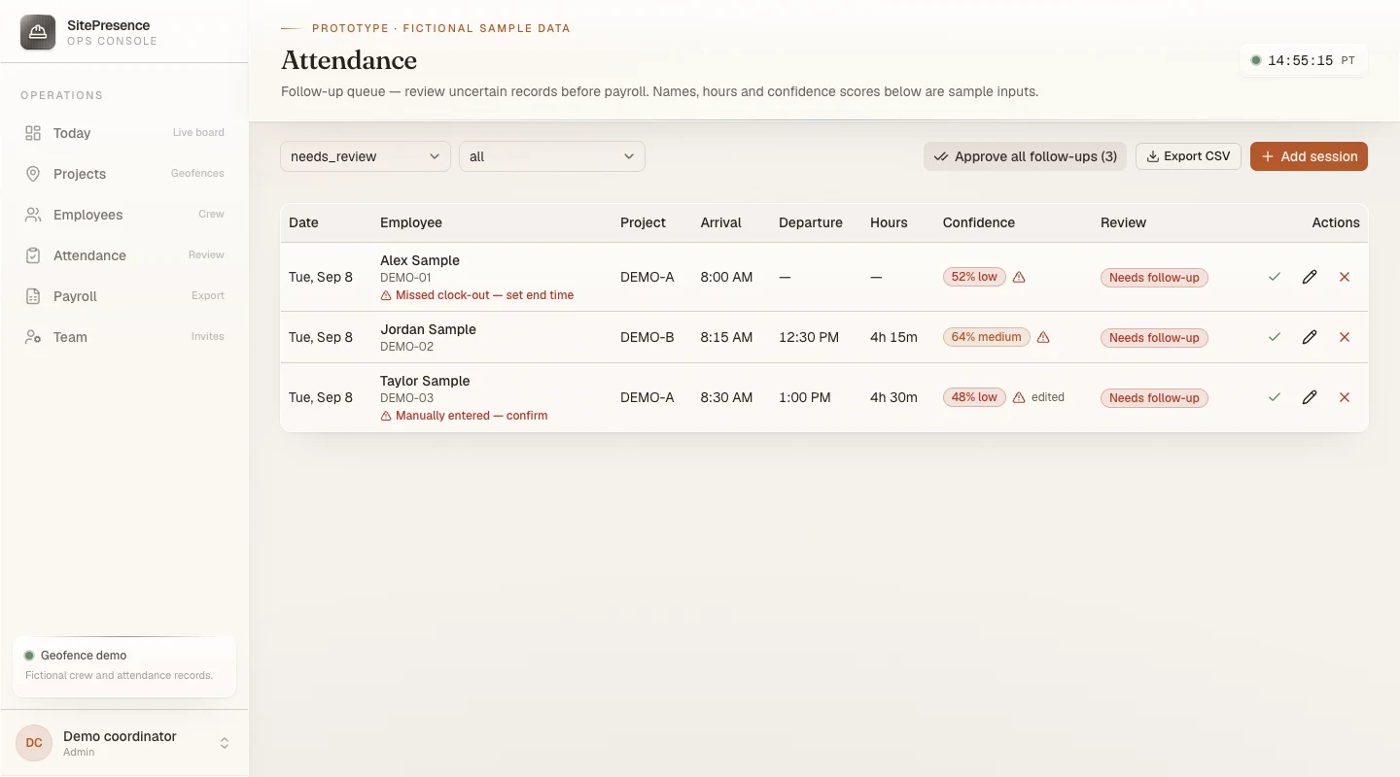The height and width of the screenshot is (777, 1400).
Task: Open the Team invites section
Action: [x=124, y=337]
